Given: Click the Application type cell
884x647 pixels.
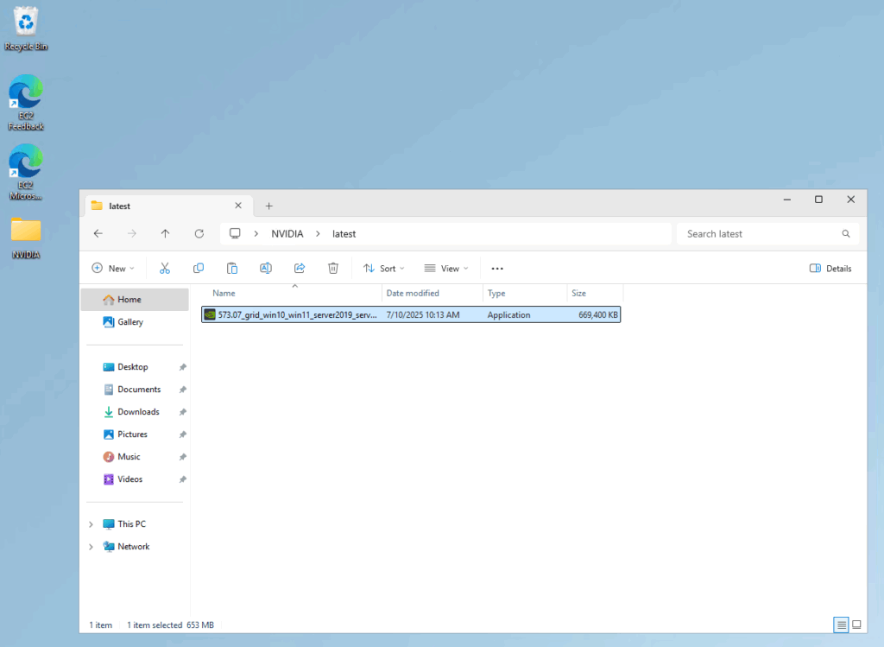Looking at the screenshot, I should 508,314.
